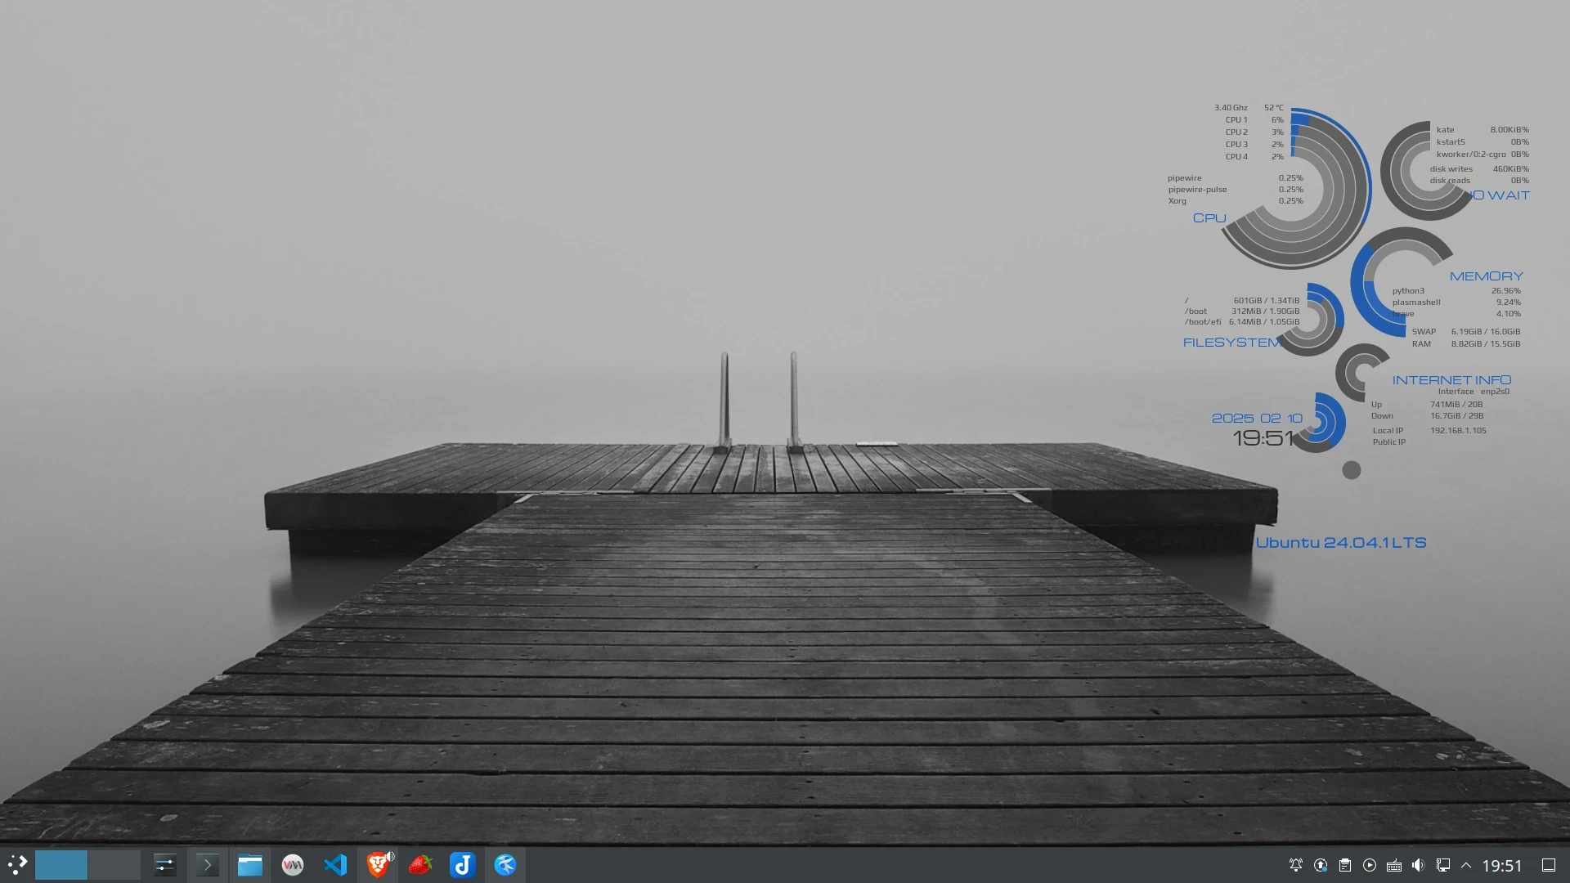Open media player controls in tray
1570x883 pixels.
[x=1370, y=865]
